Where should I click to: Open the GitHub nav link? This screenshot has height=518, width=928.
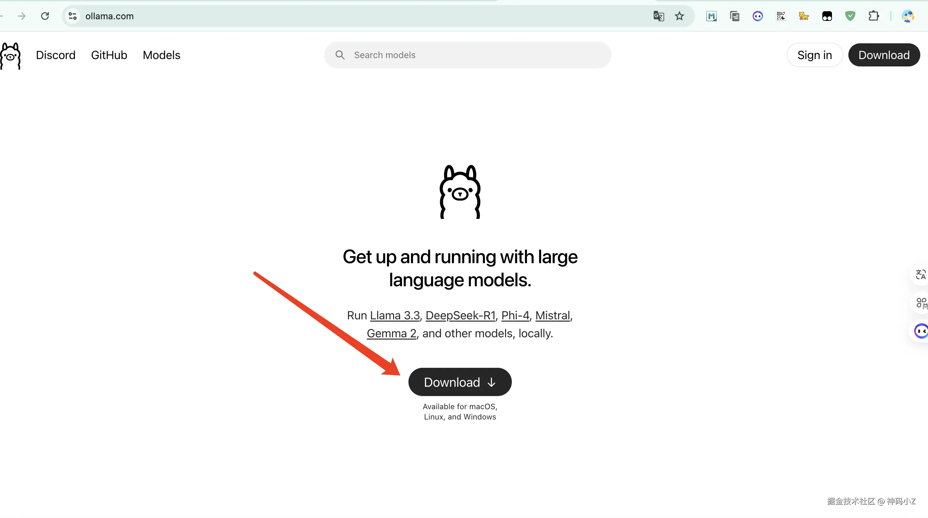109,55
